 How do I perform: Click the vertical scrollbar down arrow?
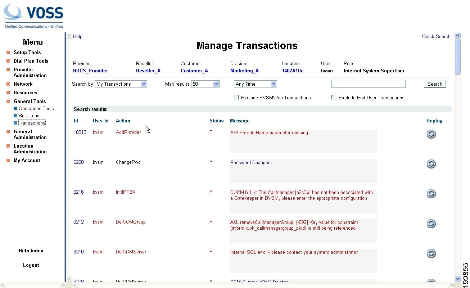(x=458, y=279)
